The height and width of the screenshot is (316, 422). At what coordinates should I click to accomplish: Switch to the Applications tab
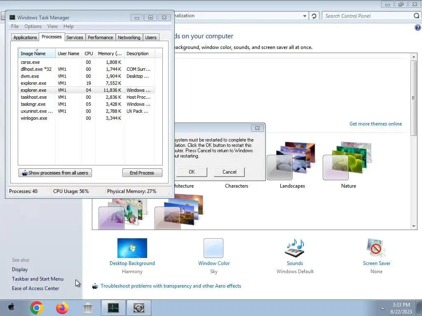point(25,37)
